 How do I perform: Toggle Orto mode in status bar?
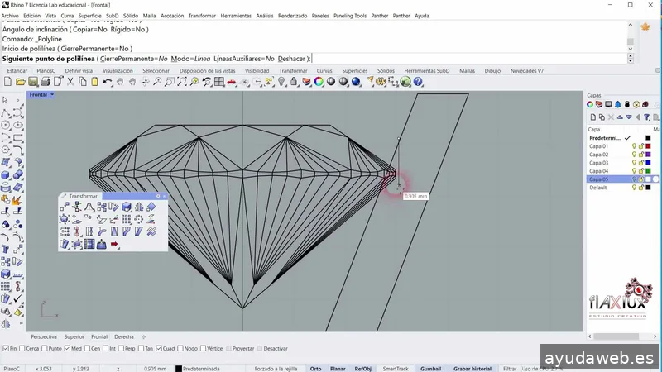316,369
